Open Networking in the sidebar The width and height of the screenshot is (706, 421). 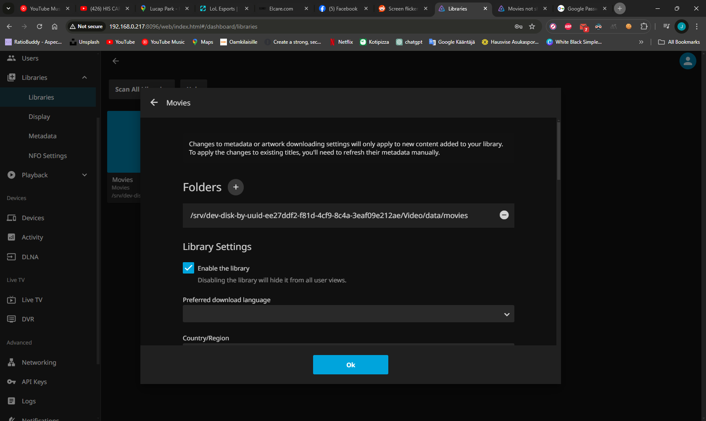(x=39, y=362)
